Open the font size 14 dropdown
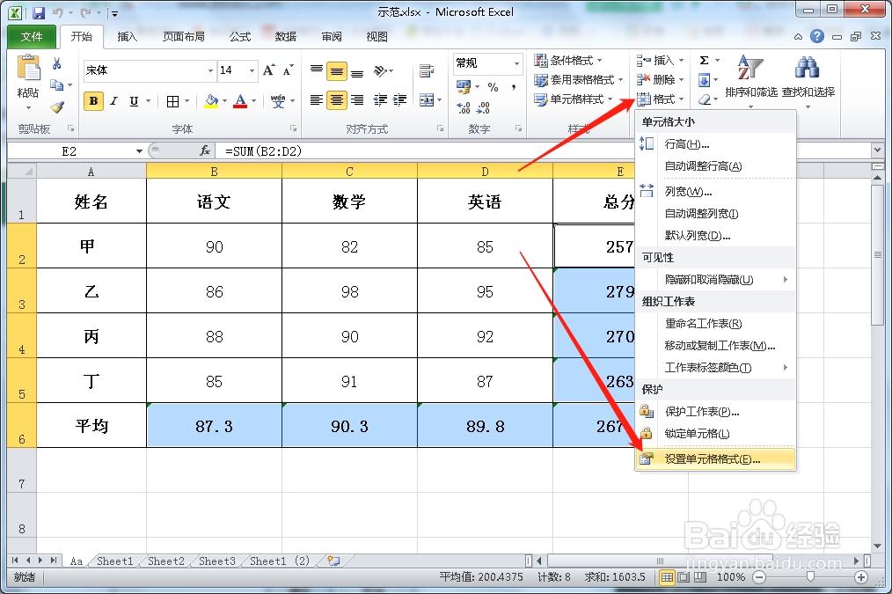The width and height of the screenshot is (892, 594). (252, 70)
